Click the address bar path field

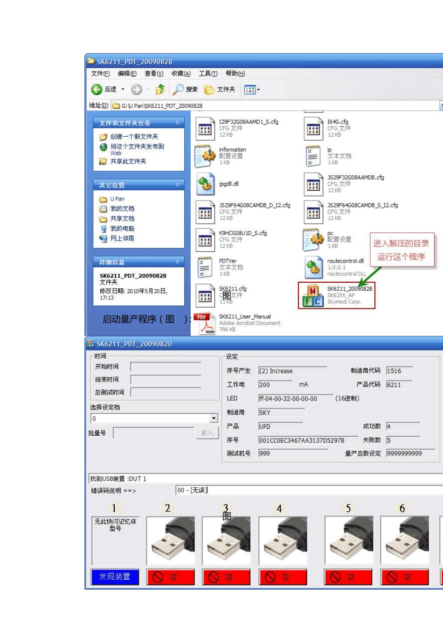pyautogui.click(x=275, y=106)
